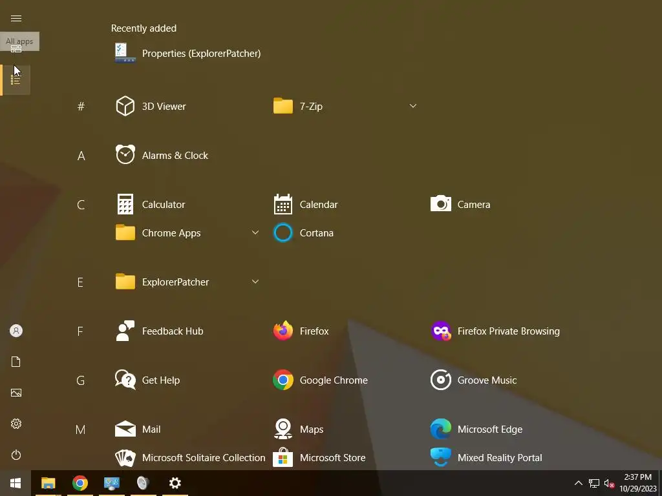
Task: Open Properties (ExplorerPatcher) icon
Action: (x=125, y=53)
